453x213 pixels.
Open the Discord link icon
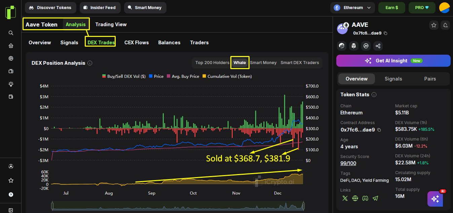365,198
